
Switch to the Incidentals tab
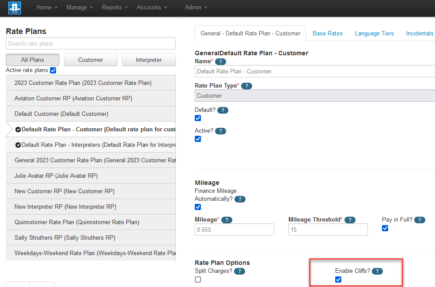420,33
